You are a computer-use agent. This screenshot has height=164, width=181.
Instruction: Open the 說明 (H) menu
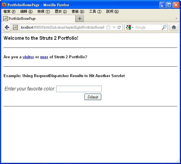coord(112,11)
